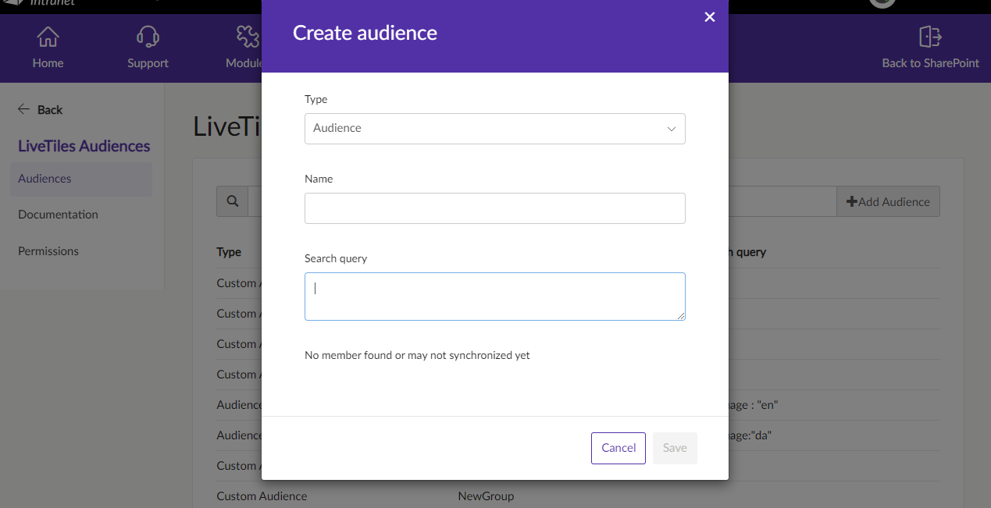Screen dimensions: 991x508
Task: Click the Name input field
Action: pos(494,208)
